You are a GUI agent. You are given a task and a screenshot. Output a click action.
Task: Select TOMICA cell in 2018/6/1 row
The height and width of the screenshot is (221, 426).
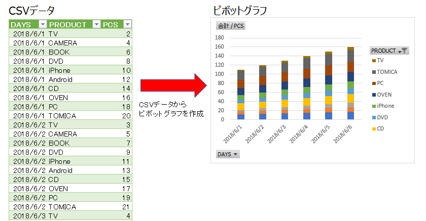coord(74,116)
